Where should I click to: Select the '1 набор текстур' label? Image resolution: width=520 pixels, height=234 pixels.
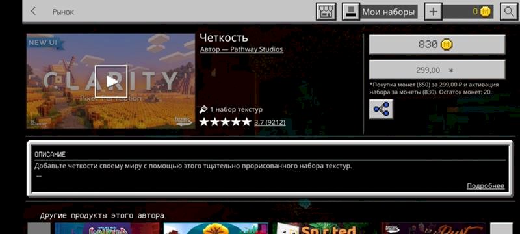(237, 109)
